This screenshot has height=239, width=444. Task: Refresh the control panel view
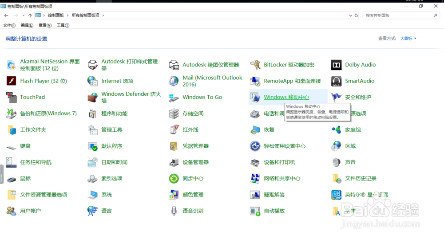356,16
